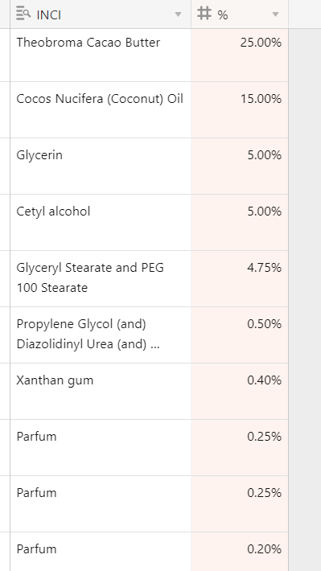This screenshot has height=571, width=321.
Task: Select the Cocos Nucifera (Coconut) Oil cell
Action: click(x=101, y=110)
